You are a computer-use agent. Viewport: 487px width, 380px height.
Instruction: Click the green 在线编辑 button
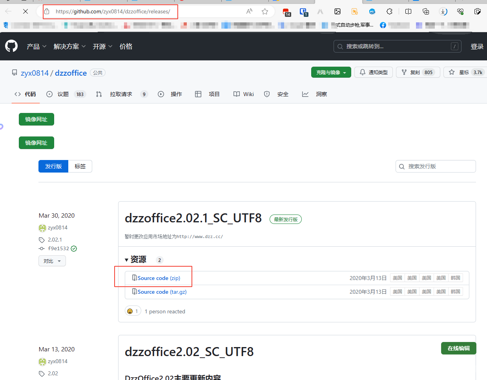[459, 348]
